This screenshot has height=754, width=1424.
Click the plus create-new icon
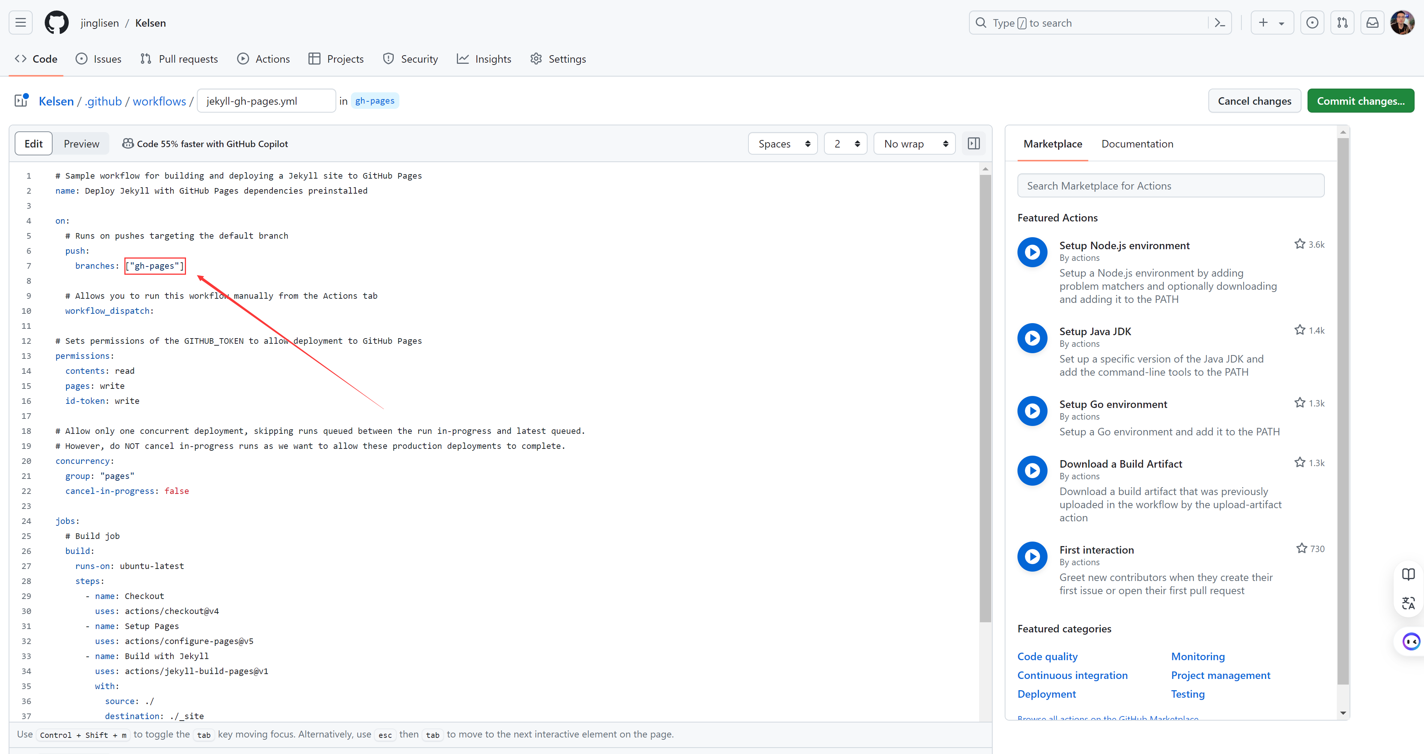(x=1263, y=23)
